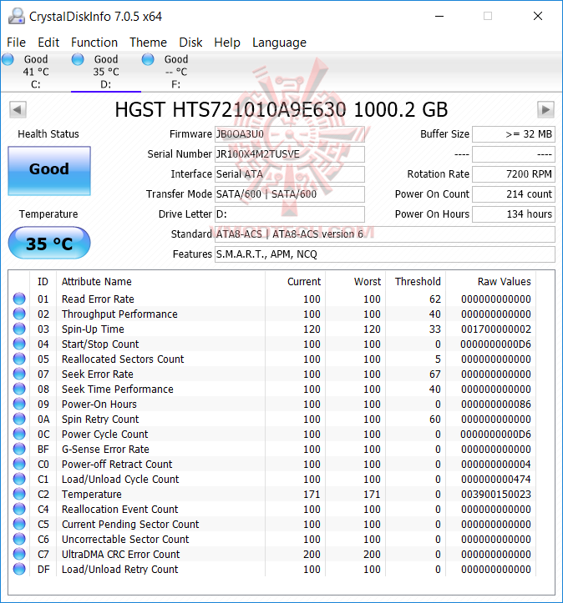Click status icon for Read Error Rate
Viewport: 563px width, 603px height.
(x=19, y=299)
